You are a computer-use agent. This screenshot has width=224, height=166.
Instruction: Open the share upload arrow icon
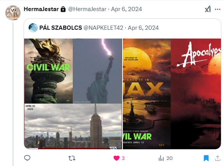(x=218, y=158)
